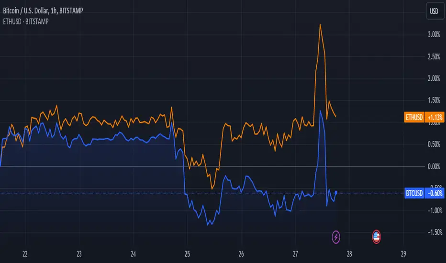Click date 26 on time axis

tap(241, 254)
